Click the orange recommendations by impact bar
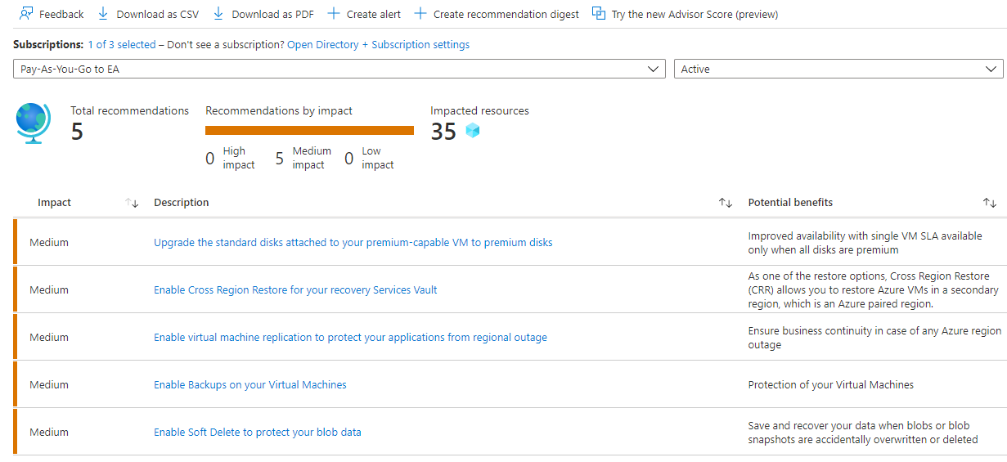Screen dimensions: 1007x462 coord(309,130)
